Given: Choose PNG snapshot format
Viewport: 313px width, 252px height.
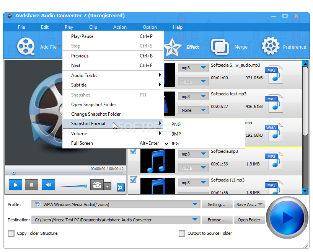Looking at the screenshot, I should [204, 124].
